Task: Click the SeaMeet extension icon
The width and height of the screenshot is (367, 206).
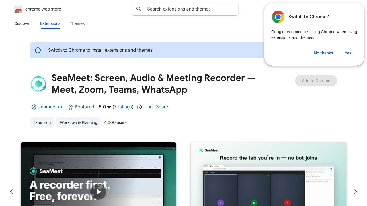Action: coord(38,84)
